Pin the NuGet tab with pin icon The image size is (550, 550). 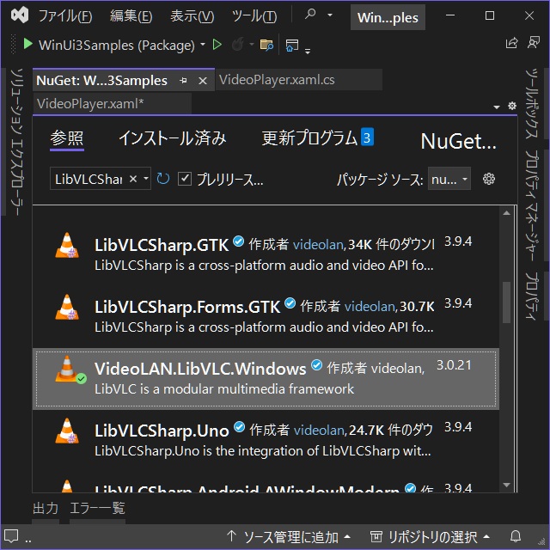pos(183,81)
